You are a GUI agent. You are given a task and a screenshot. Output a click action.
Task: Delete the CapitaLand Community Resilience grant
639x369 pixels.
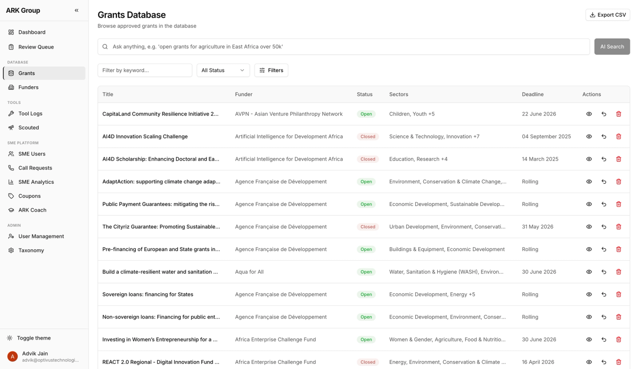pos(618,114)
